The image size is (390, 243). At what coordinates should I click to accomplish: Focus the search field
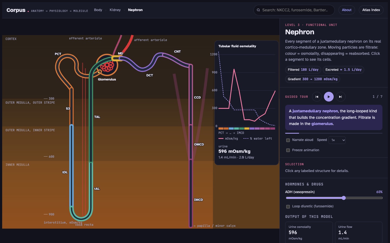tap(294, 10)
